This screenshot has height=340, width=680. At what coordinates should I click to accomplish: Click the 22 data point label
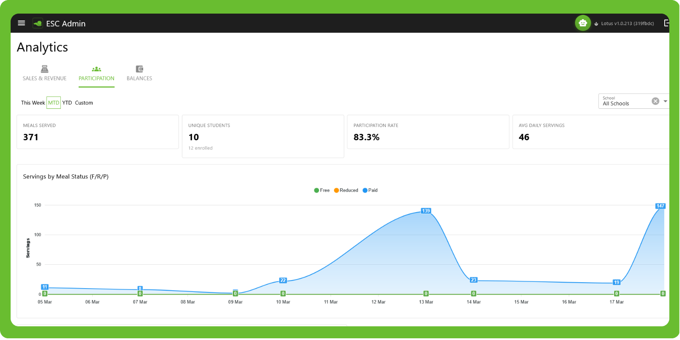coord(283,280)
